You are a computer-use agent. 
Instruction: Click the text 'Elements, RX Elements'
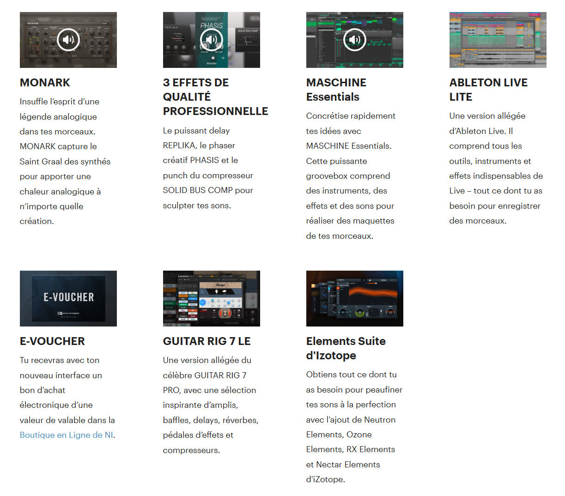[351, 449]
